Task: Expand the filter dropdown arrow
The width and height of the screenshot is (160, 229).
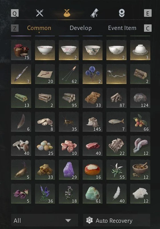Action: click(x=68, y=220)
